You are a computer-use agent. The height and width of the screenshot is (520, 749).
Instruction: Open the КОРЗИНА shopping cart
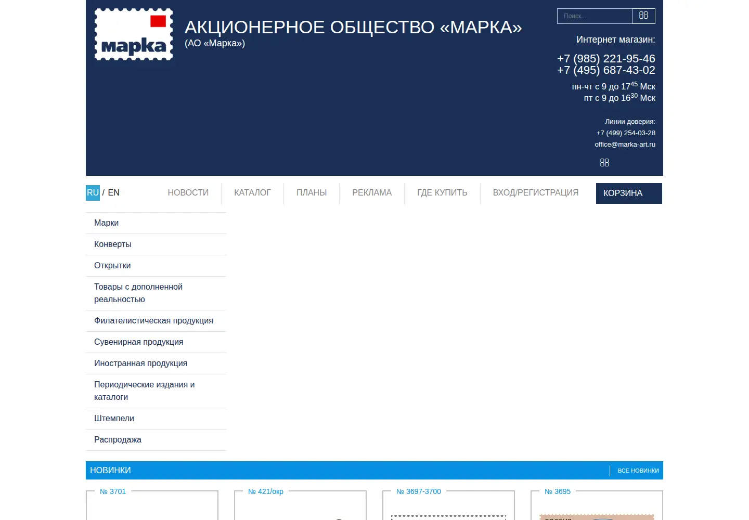tap(629, 193)
